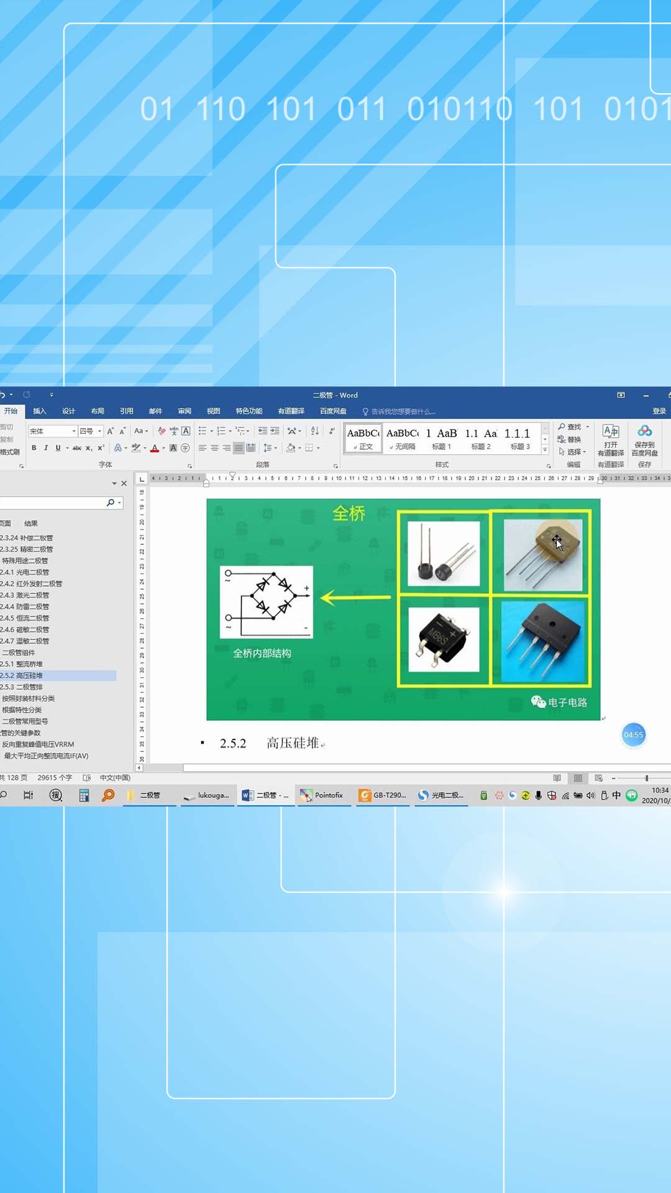Open the font size dropdown
The image size is (671, 1193).
coord(99,431)
